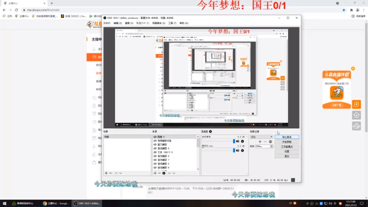
Task: Open the OBS 编辑(E) menu
Action: click(x=117, y=23)
